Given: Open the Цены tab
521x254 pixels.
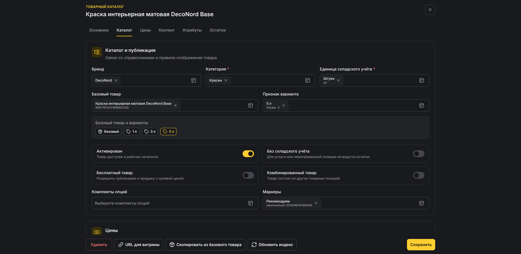Looking at the screenshot, I should 145,30.
